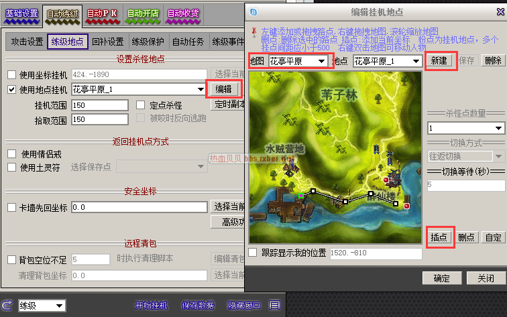Click 新建 button in dialog

pyautogui.click(x=439, y=60)
